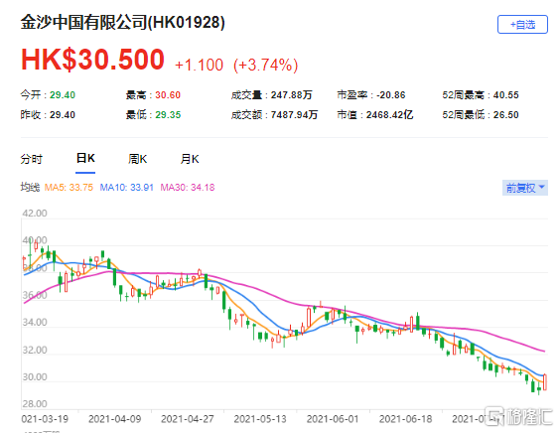Click the 30.00 price axis label

pyautogui.click(x=35, y=377)
